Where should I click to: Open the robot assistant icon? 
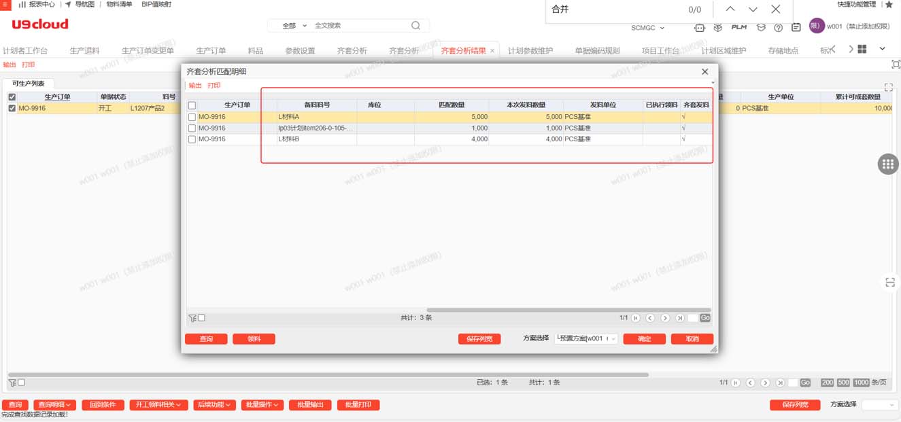699,27
